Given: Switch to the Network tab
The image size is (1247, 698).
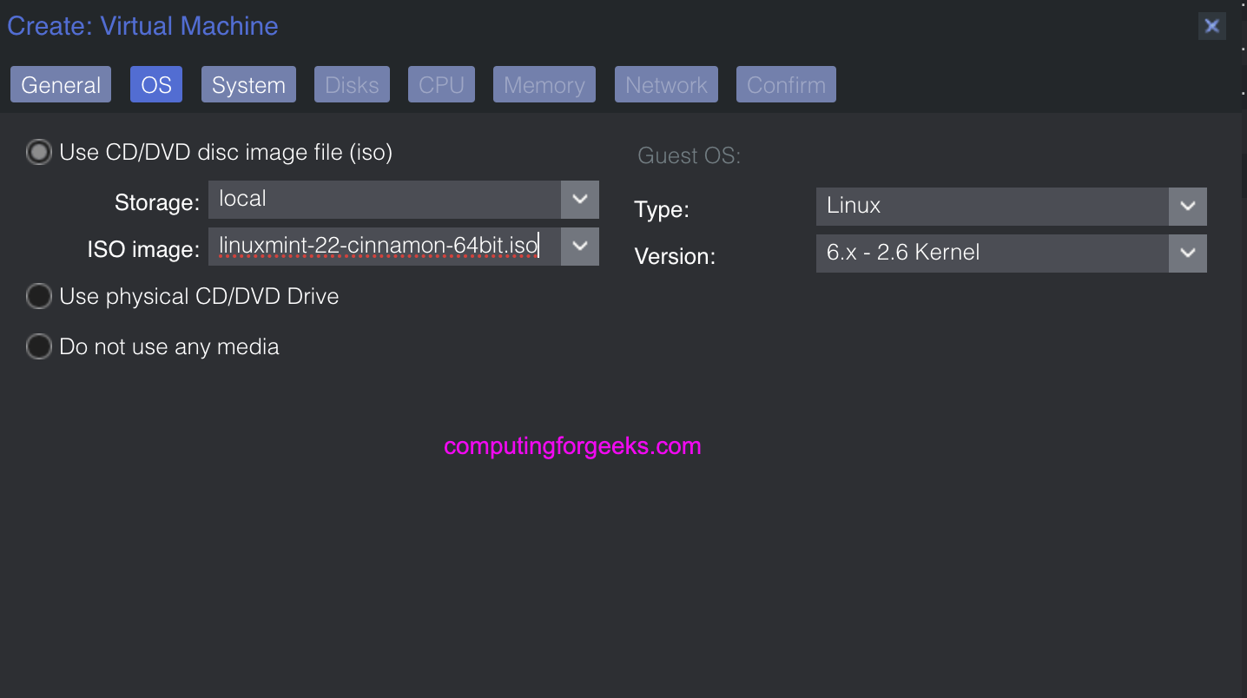Looking at the screenshot, I should click(x=666, y=85).
